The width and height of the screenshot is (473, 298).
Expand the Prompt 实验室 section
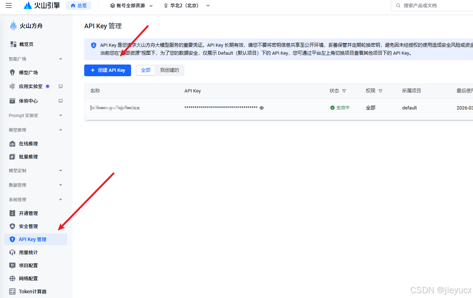(x=36, y=115)
